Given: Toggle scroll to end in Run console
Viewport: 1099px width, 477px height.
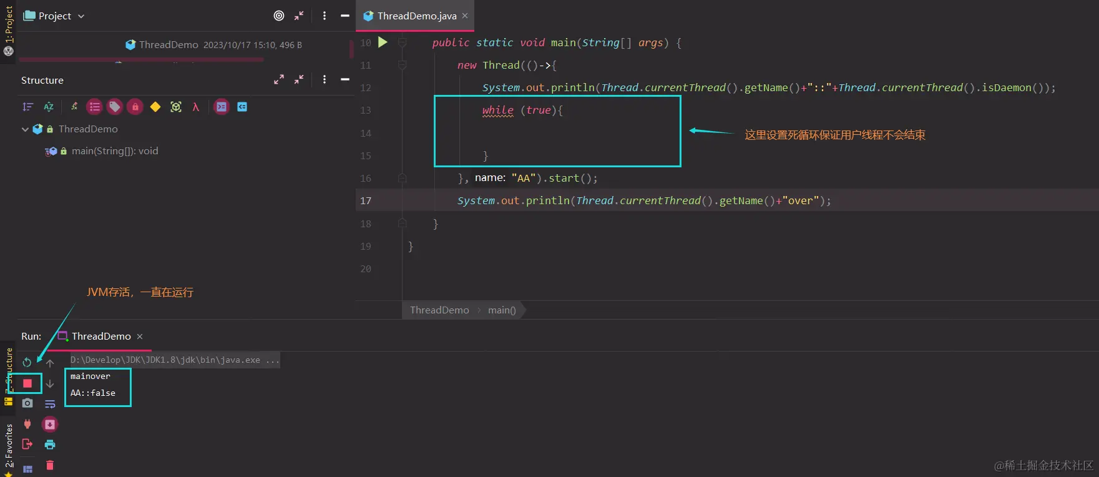Looking at the screenshot, I should pyautogui.click(x=50, y=425).
